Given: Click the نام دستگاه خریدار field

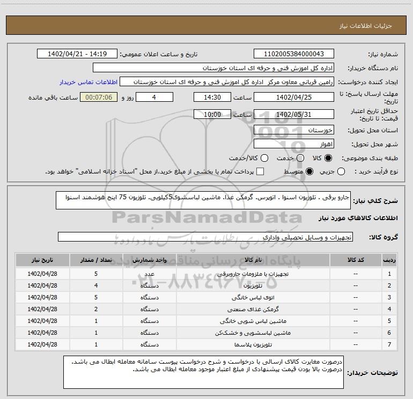Looking at the screenshot, I should 213,68.
